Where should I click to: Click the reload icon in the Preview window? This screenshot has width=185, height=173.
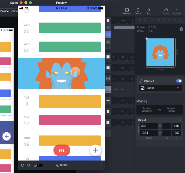23,165
